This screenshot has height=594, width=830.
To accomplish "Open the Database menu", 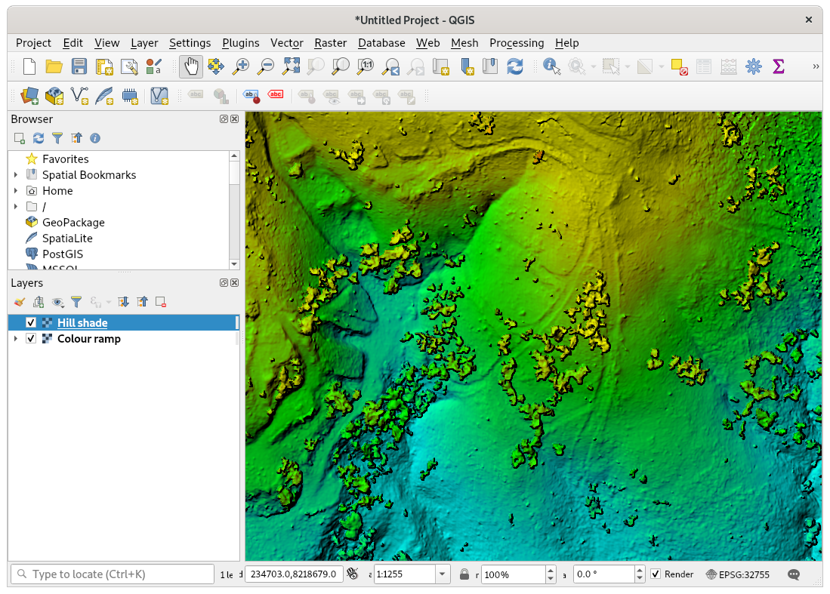I will (x=381, y=43).
